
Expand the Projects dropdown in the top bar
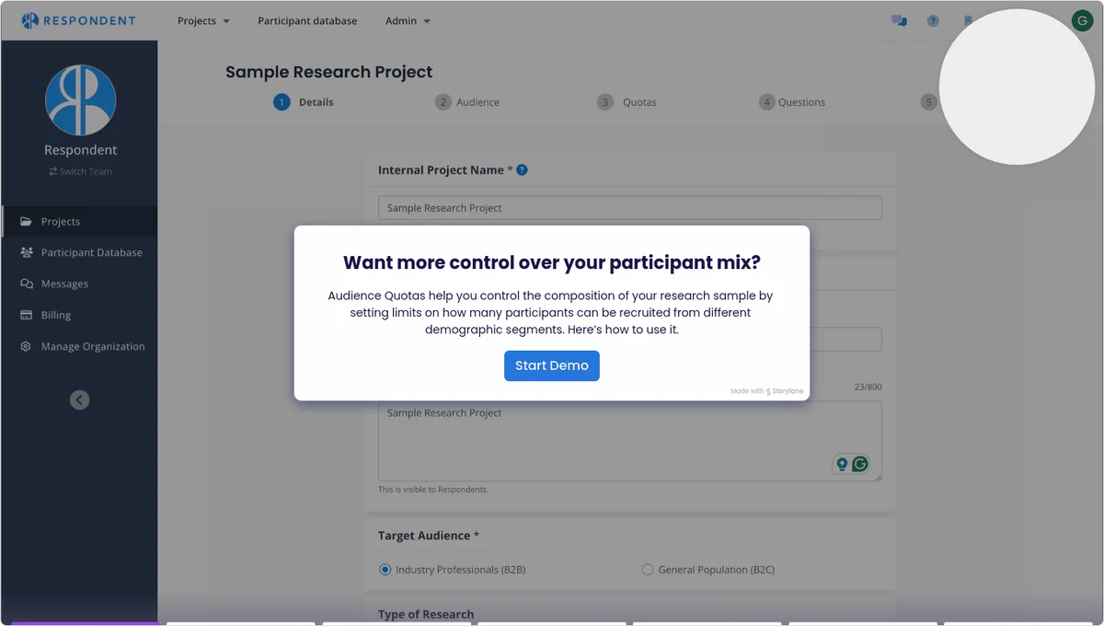pyautogui.click(x=203, y=21)
